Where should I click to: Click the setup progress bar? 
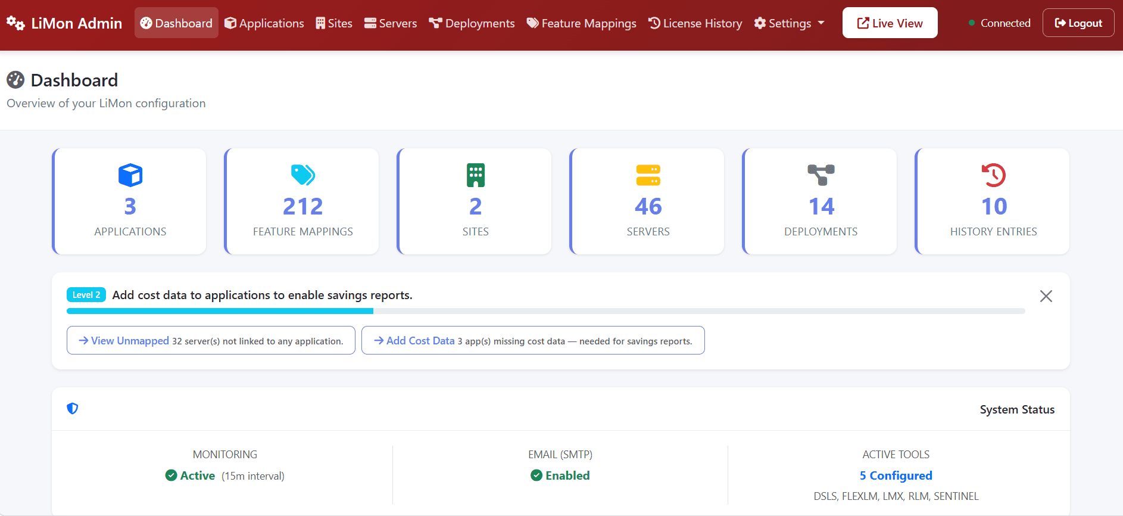point(546,311)
